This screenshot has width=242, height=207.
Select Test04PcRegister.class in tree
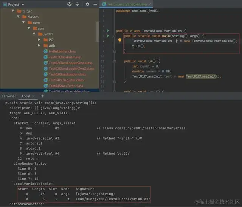click(66, 80)
